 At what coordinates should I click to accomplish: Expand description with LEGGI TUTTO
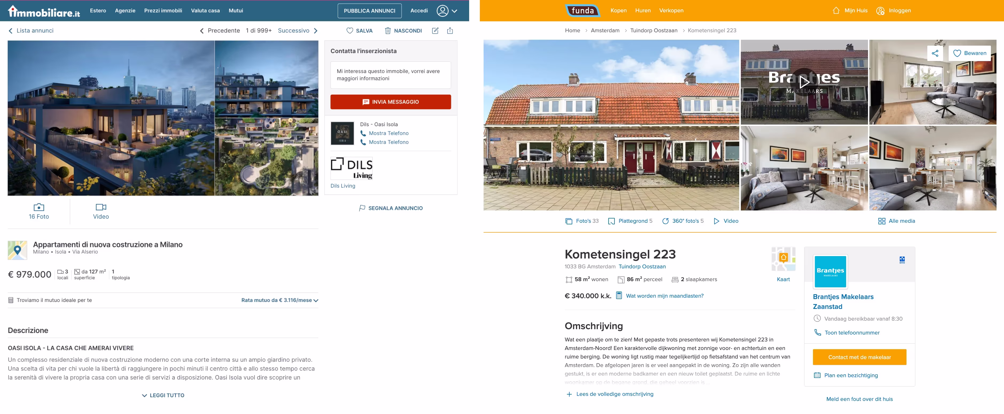163,395
